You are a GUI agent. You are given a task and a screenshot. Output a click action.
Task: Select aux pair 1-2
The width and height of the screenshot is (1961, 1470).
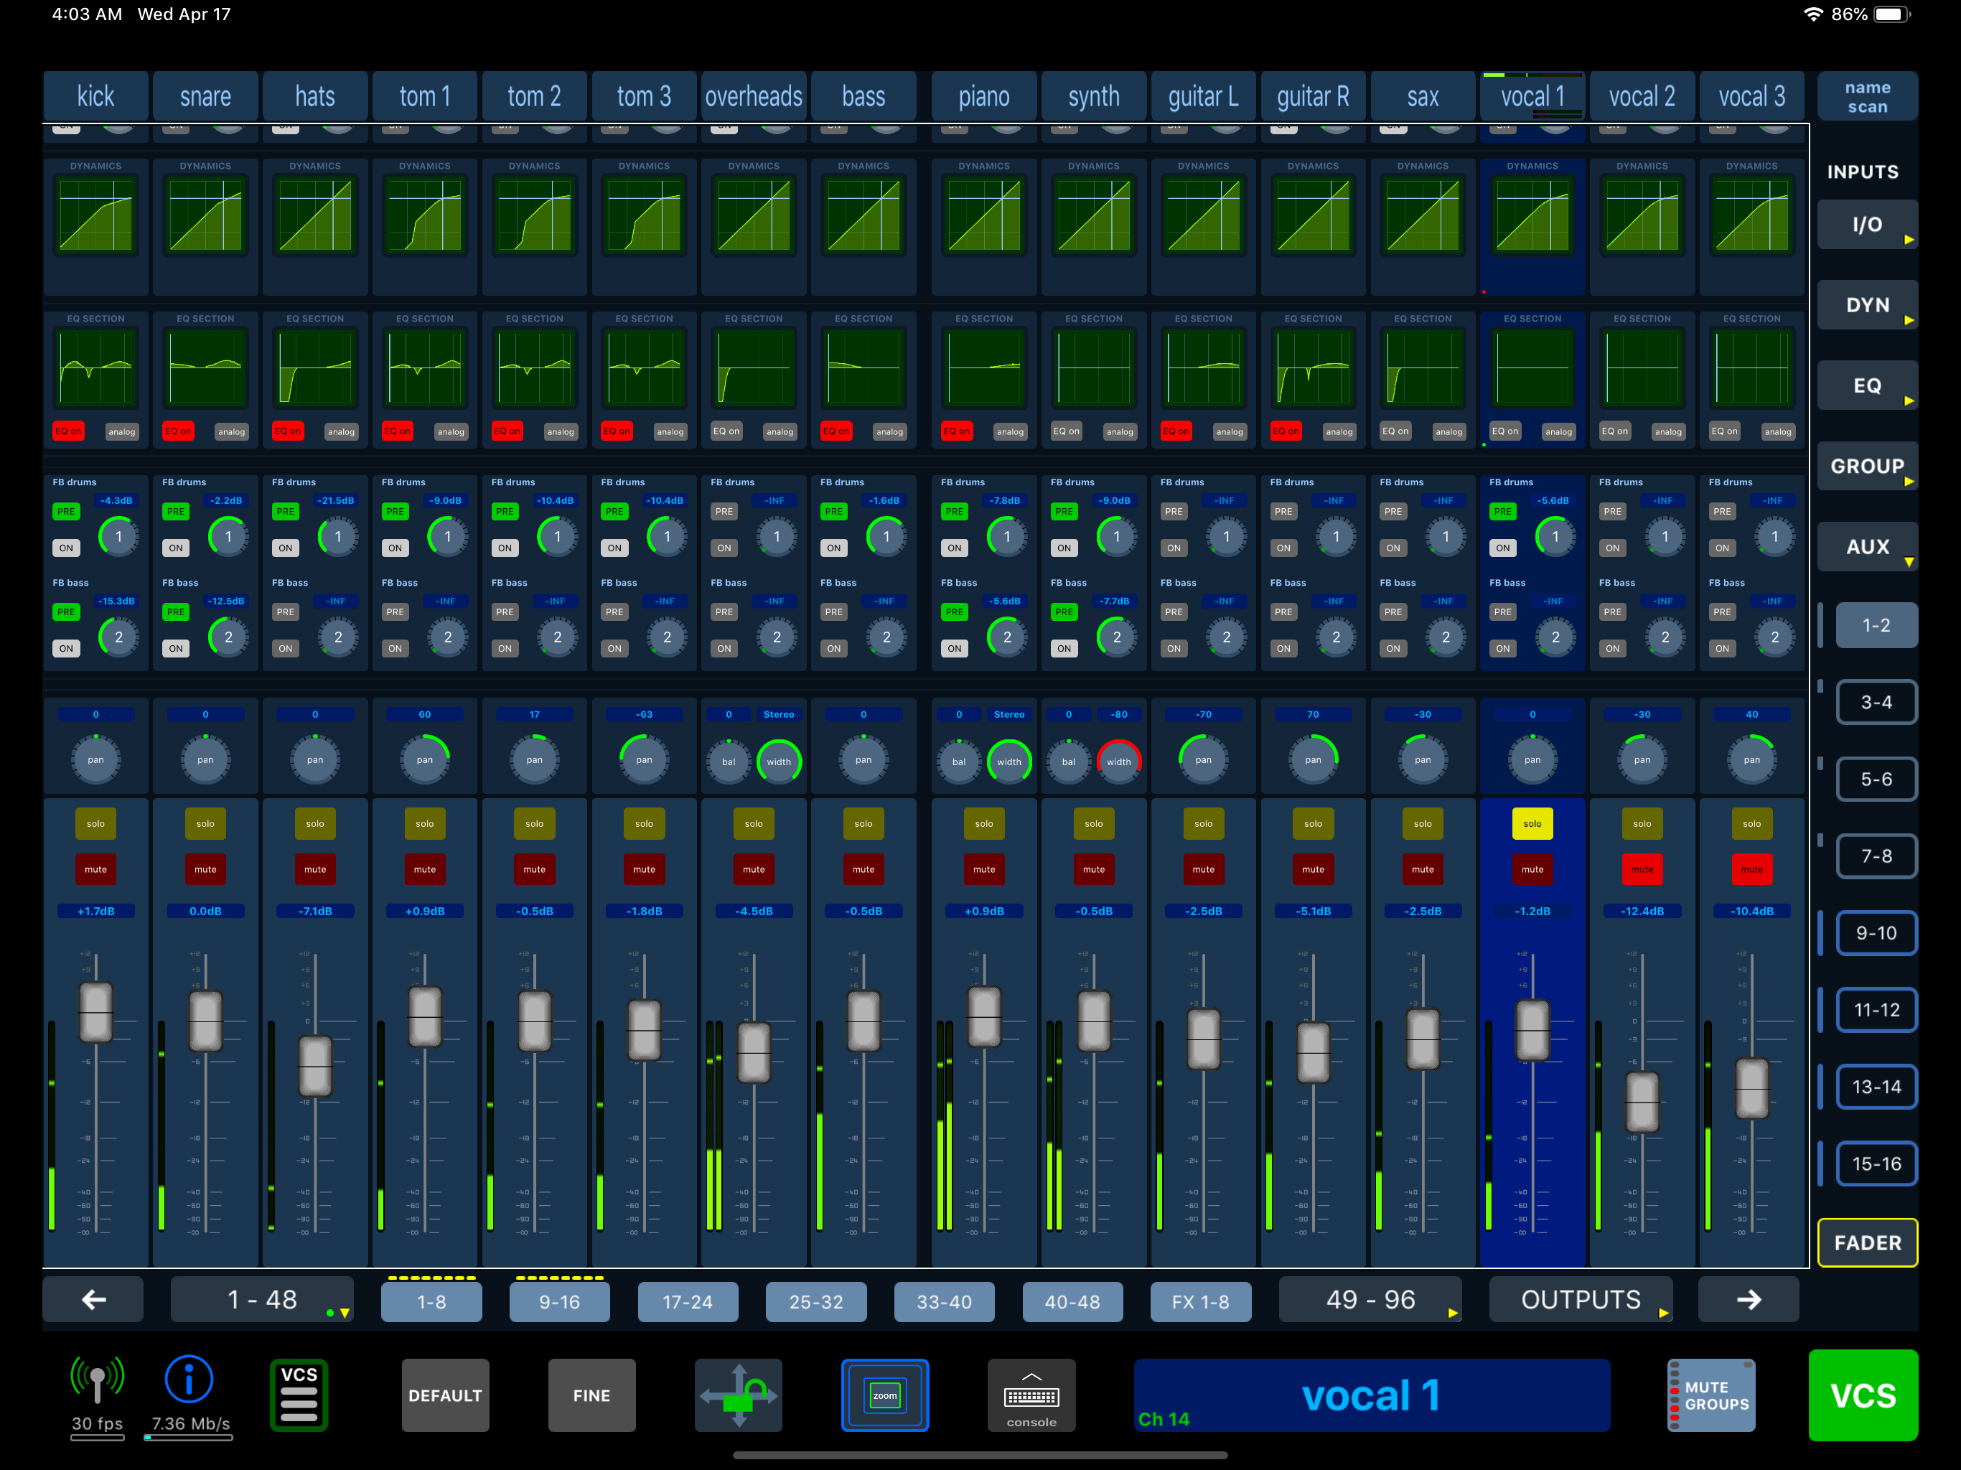[1876, 625]
